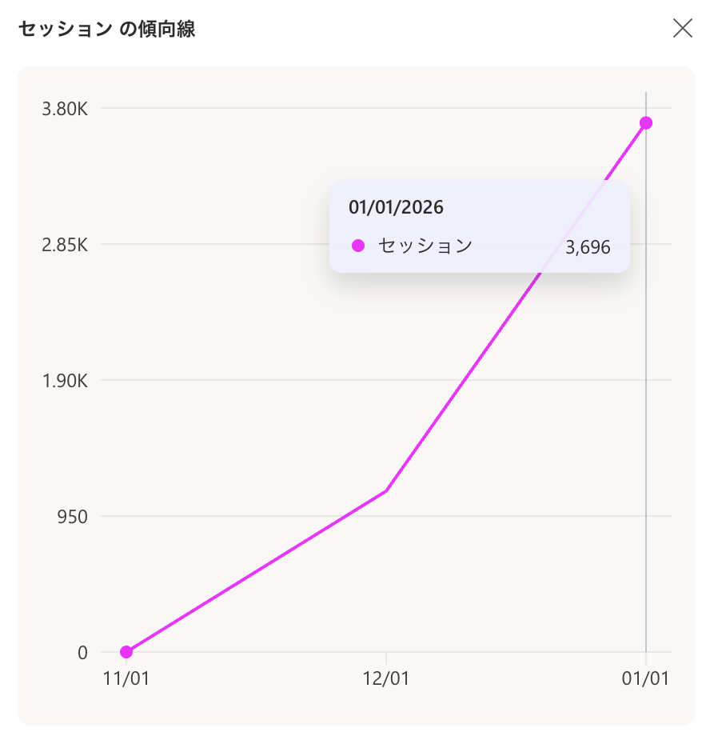Click the pink legend dot in tooltip
This screenshot has width=710, height=736.
[x=358, y=246]
